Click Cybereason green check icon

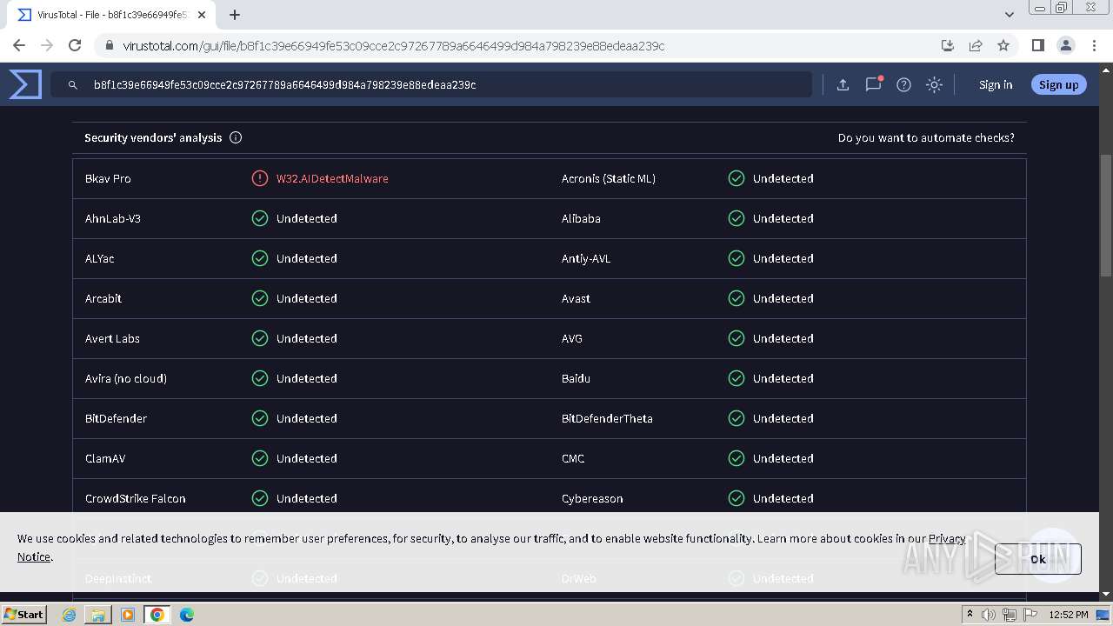(x=736, y=498)
